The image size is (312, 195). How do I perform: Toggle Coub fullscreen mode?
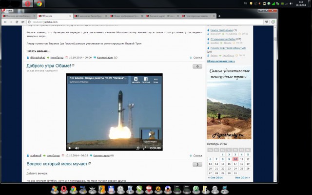[144, 148]
